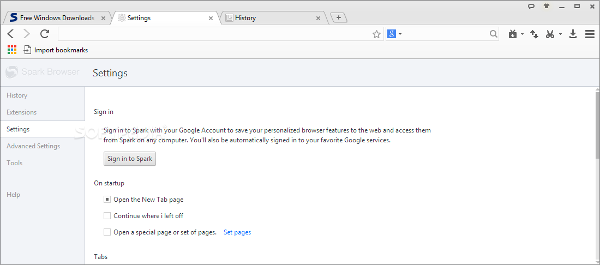Open the colorful apps grid icon
Screen dimensions: 600x265
(12, 50)
